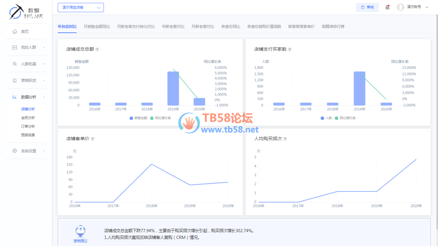
Task: Click the 营销建议 mascot icon
Action: pos(80,231)
